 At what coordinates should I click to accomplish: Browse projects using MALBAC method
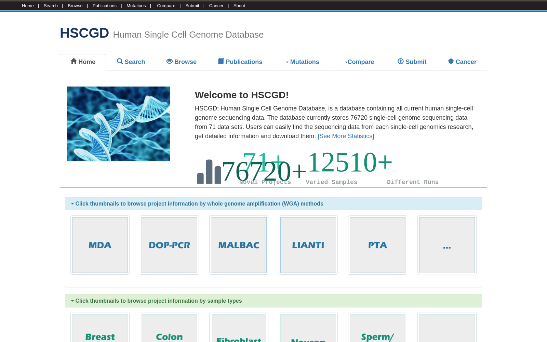[x=239, y=245]
